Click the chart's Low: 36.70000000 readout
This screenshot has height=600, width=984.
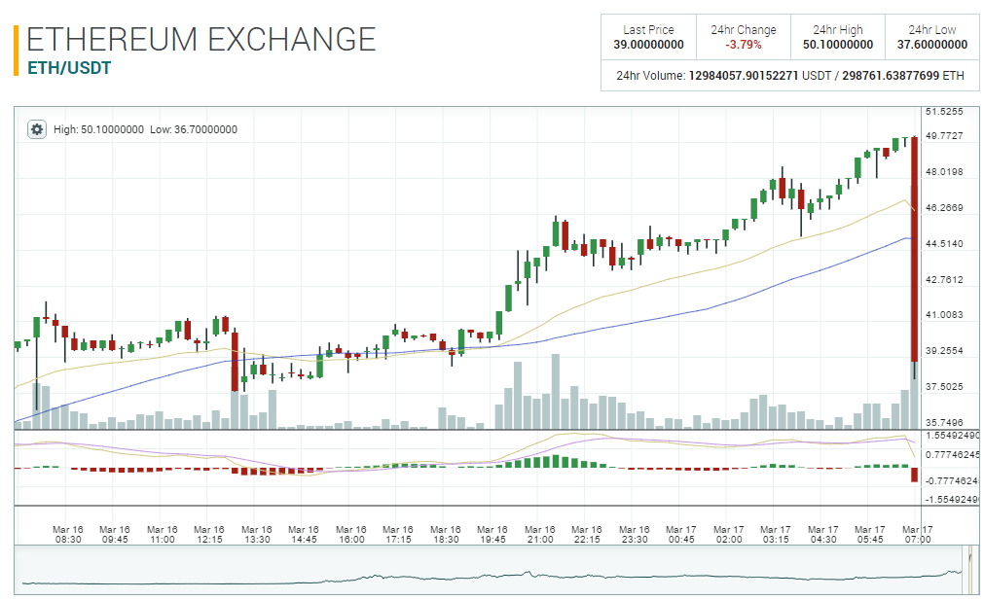click(x=194, y=129)
